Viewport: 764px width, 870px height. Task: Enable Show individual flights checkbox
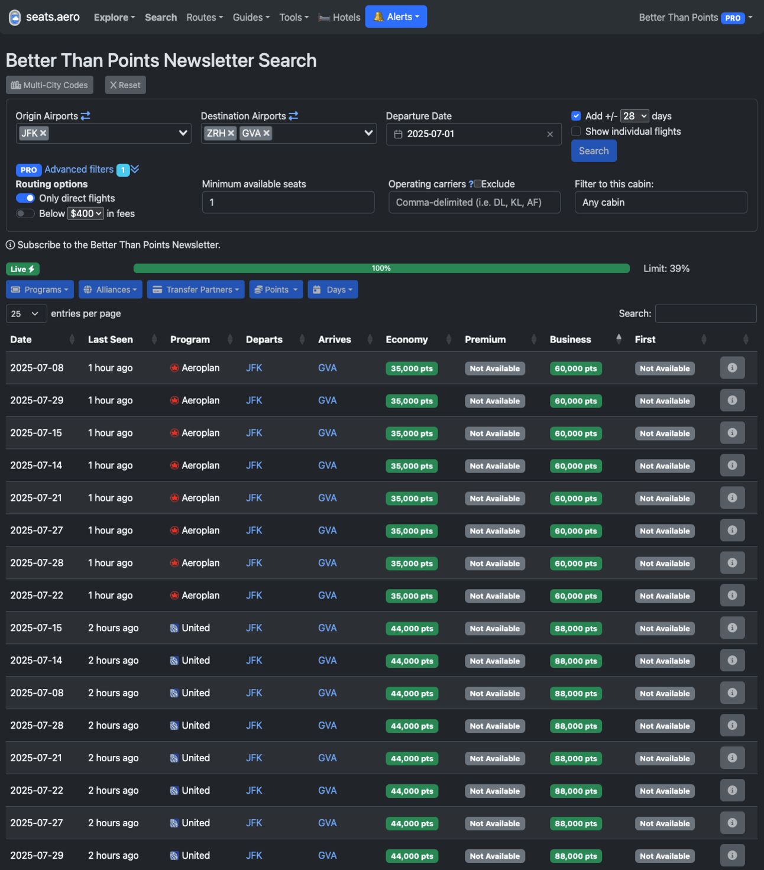(576, 131)
